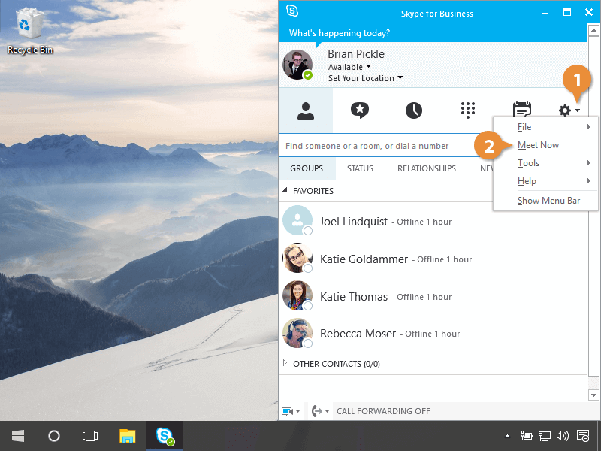Open the dial pad icon
The height and width of the screenshot is (451, 601).
468,110
